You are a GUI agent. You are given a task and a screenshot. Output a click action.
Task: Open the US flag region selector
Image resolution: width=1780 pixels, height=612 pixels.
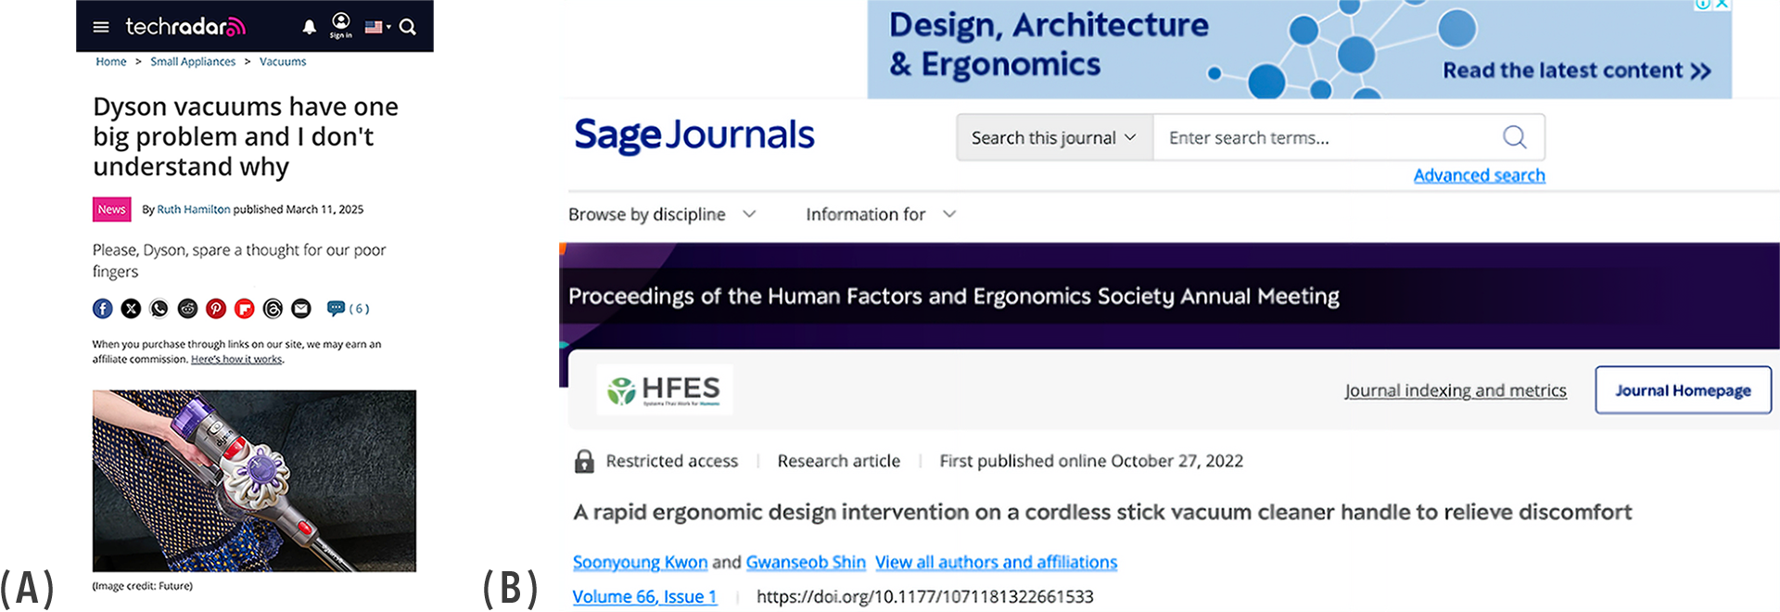[x=376, y=27]
